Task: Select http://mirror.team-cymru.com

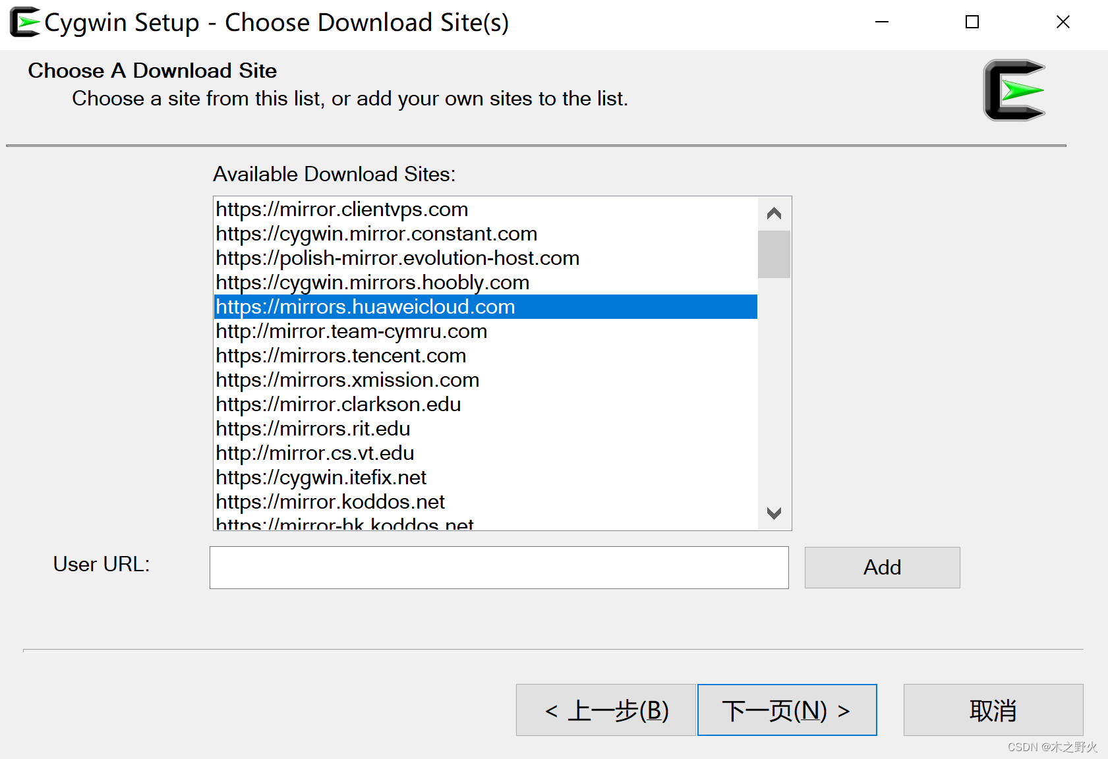Action: tap(486, 331)
